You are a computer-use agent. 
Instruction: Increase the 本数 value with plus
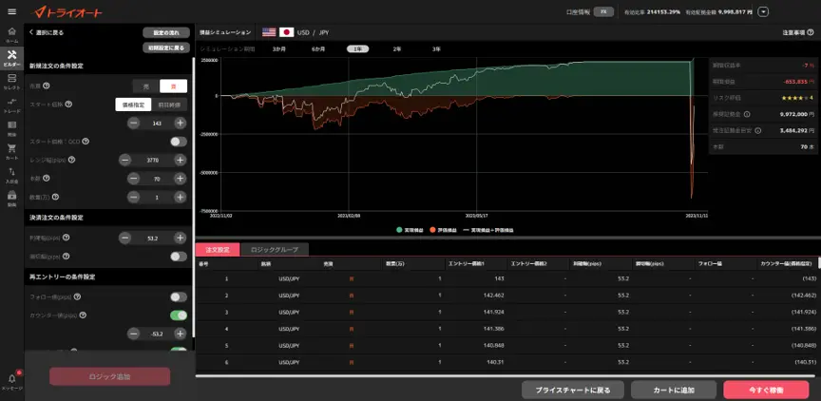point(180,178)
